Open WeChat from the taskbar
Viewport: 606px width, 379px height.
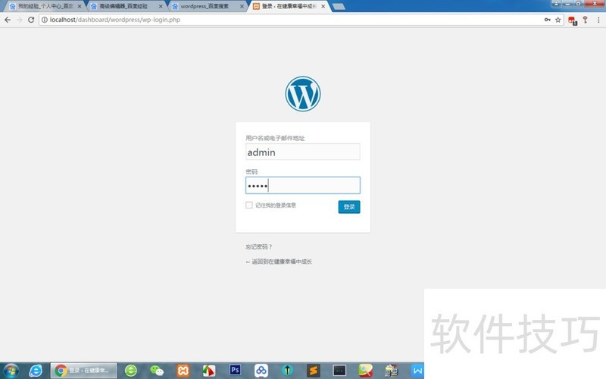(157, 371)
